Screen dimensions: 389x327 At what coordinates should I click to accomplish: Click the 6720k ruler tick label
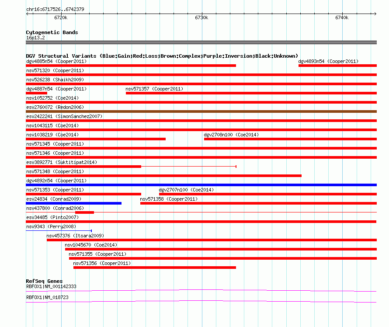[61, 17]
